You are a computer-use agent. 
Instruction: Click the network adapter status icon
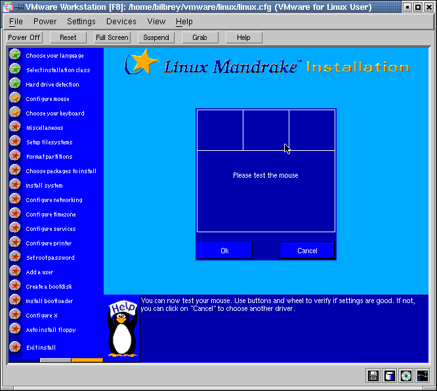(422, 375)
